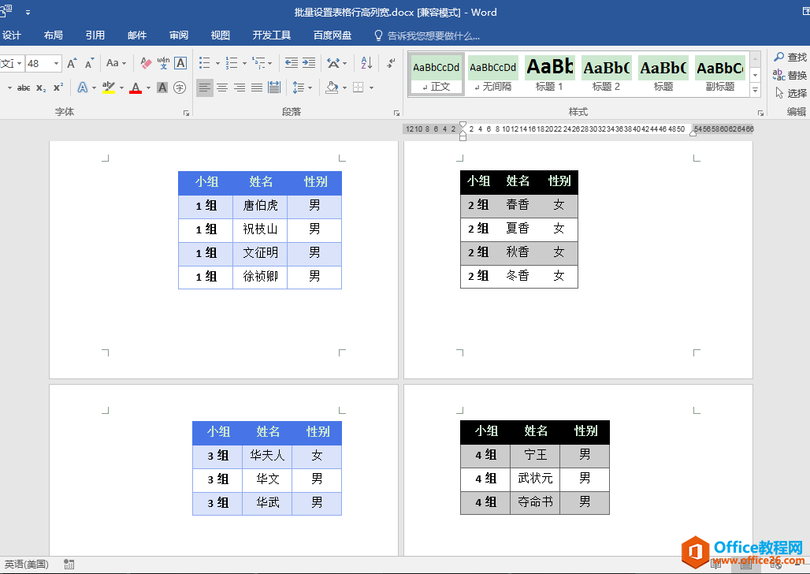810x574 pixels.
Task: Open the Phonetic Guide (wén) tool
Action: (163, 63)
